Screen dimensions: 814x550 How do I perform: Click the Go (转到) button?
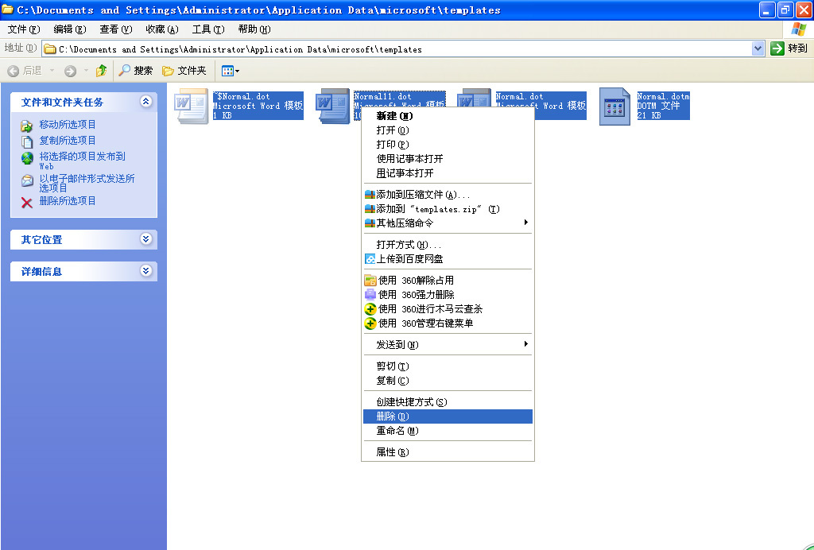[x=789, y=48]
